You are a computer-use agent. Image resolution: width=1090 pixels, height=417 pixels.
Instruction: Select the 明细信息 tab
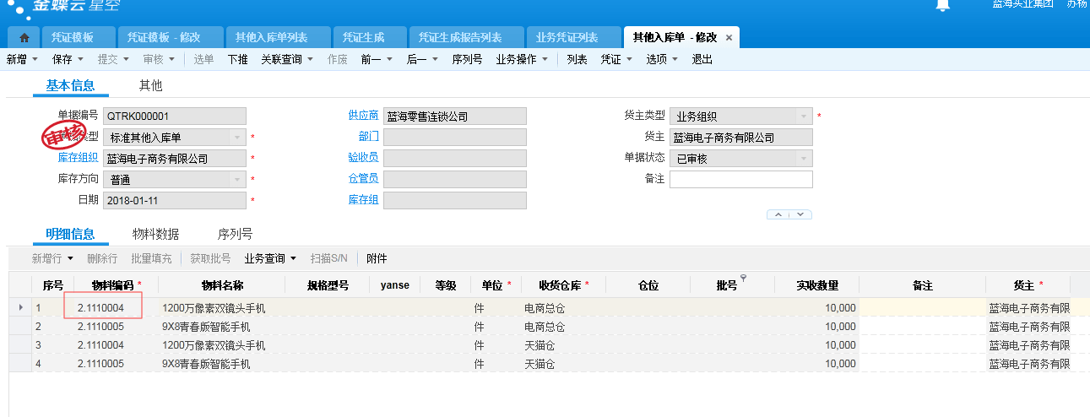point(70,234)
